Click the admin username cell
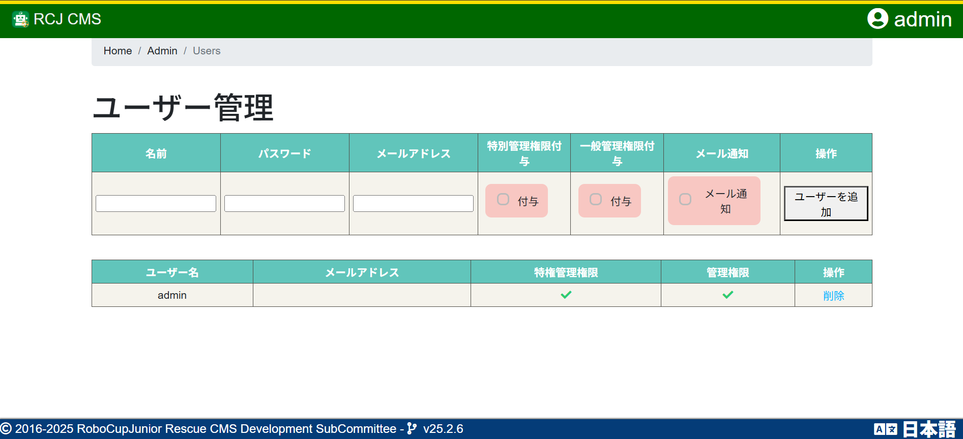Screen dimensions: 963x439 click(172, 295)
